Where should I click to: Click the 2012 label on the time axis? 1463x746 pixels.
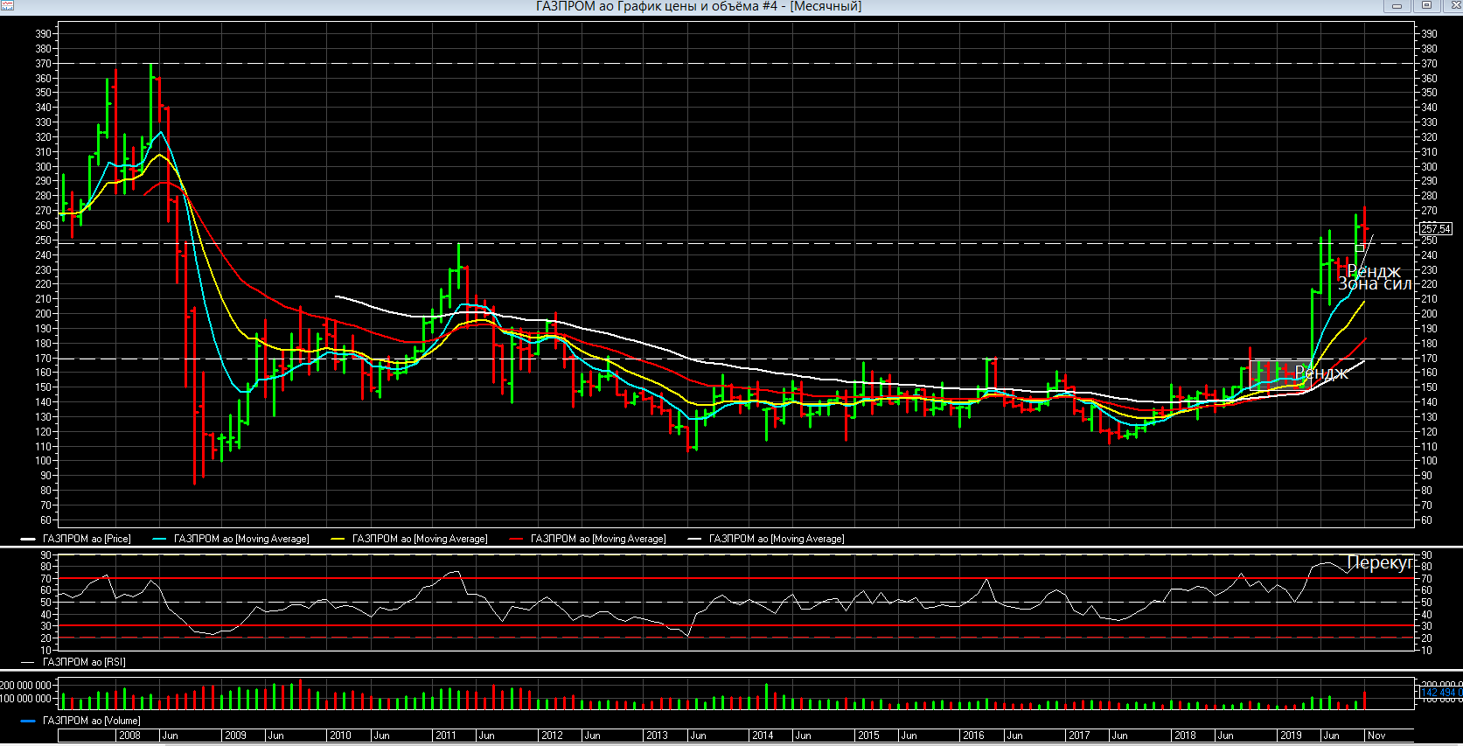point(552,736)
